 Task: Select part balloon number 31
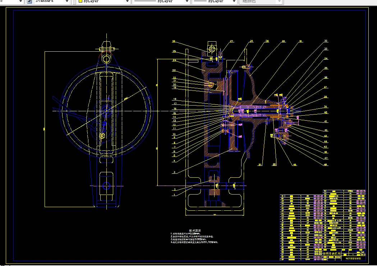pyautogui.click(x=300, y=41)
